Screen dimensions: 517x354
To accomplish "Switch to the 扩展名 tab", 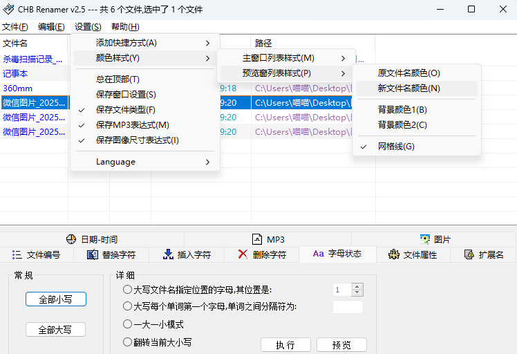I will 484,254.
